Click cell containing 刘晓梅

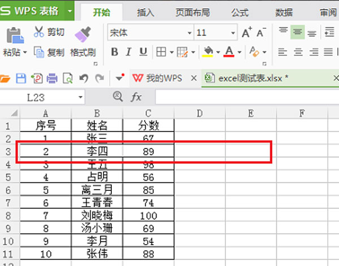(97, 215)
